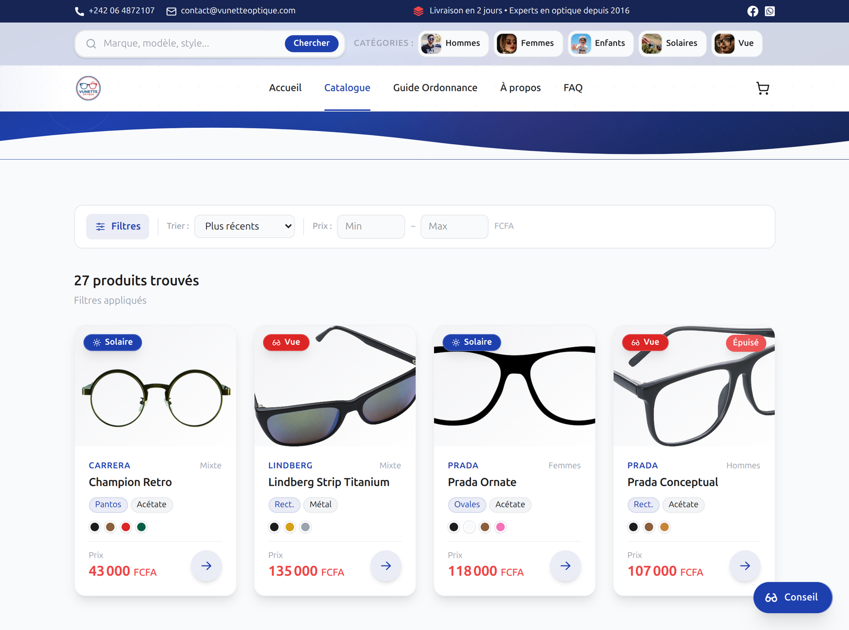This screenshot has height=630, width=849.
Task: Select black color on Prada Conceptual
Action: click(633, 527)
